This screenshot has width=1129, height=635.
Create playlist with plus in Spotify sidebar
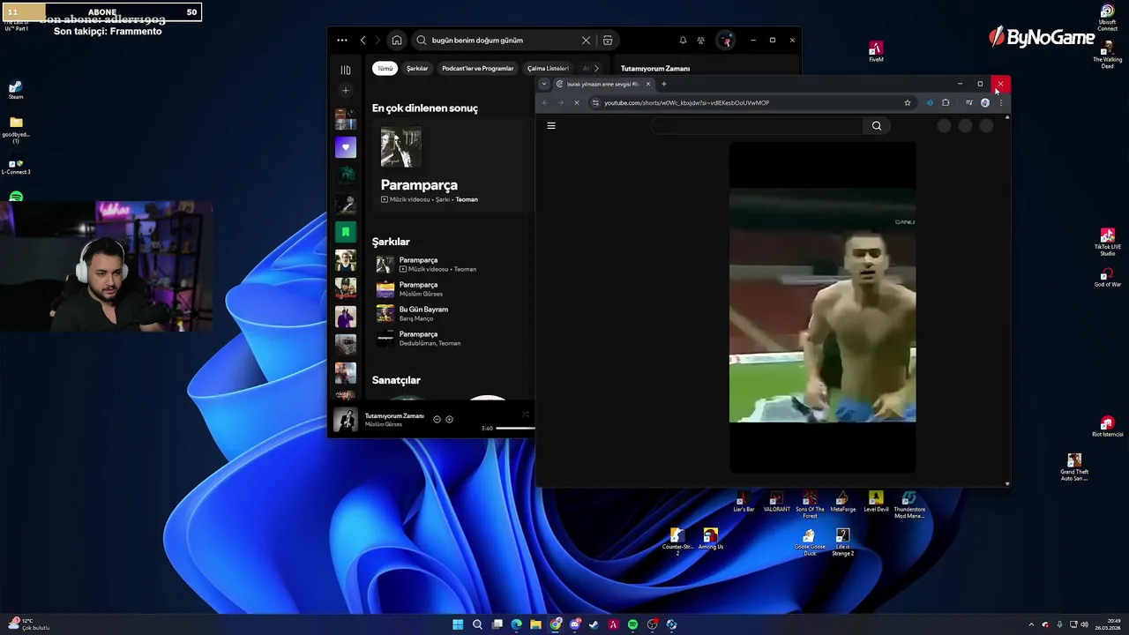coord(346,90)
